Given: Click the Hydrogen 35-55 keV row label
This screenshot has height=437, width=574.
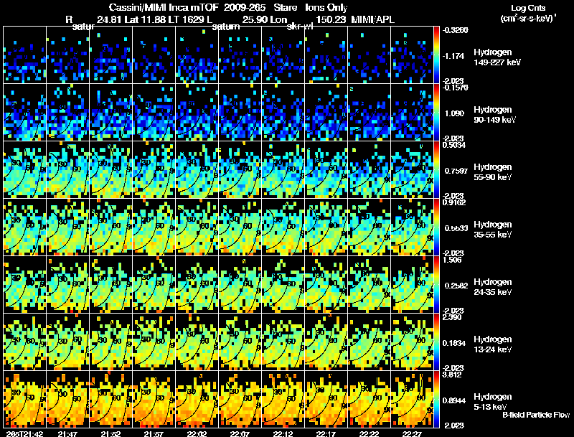Looking at the screenshot, I should pos(493,230).
